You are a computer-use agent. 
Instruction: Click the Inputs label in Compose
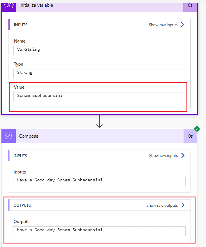[20, 172]
